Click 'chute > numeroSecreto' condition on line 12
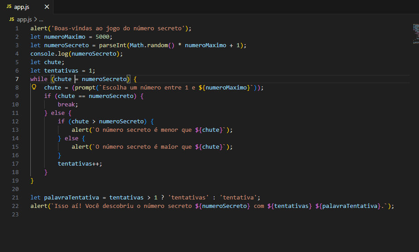 (x=108, y=122)
